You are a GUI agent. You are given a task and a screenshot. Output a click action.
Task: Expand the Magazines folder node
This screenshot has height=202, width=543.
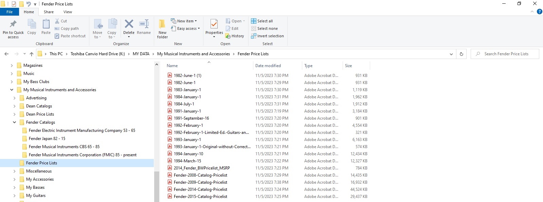click(12, 65)
